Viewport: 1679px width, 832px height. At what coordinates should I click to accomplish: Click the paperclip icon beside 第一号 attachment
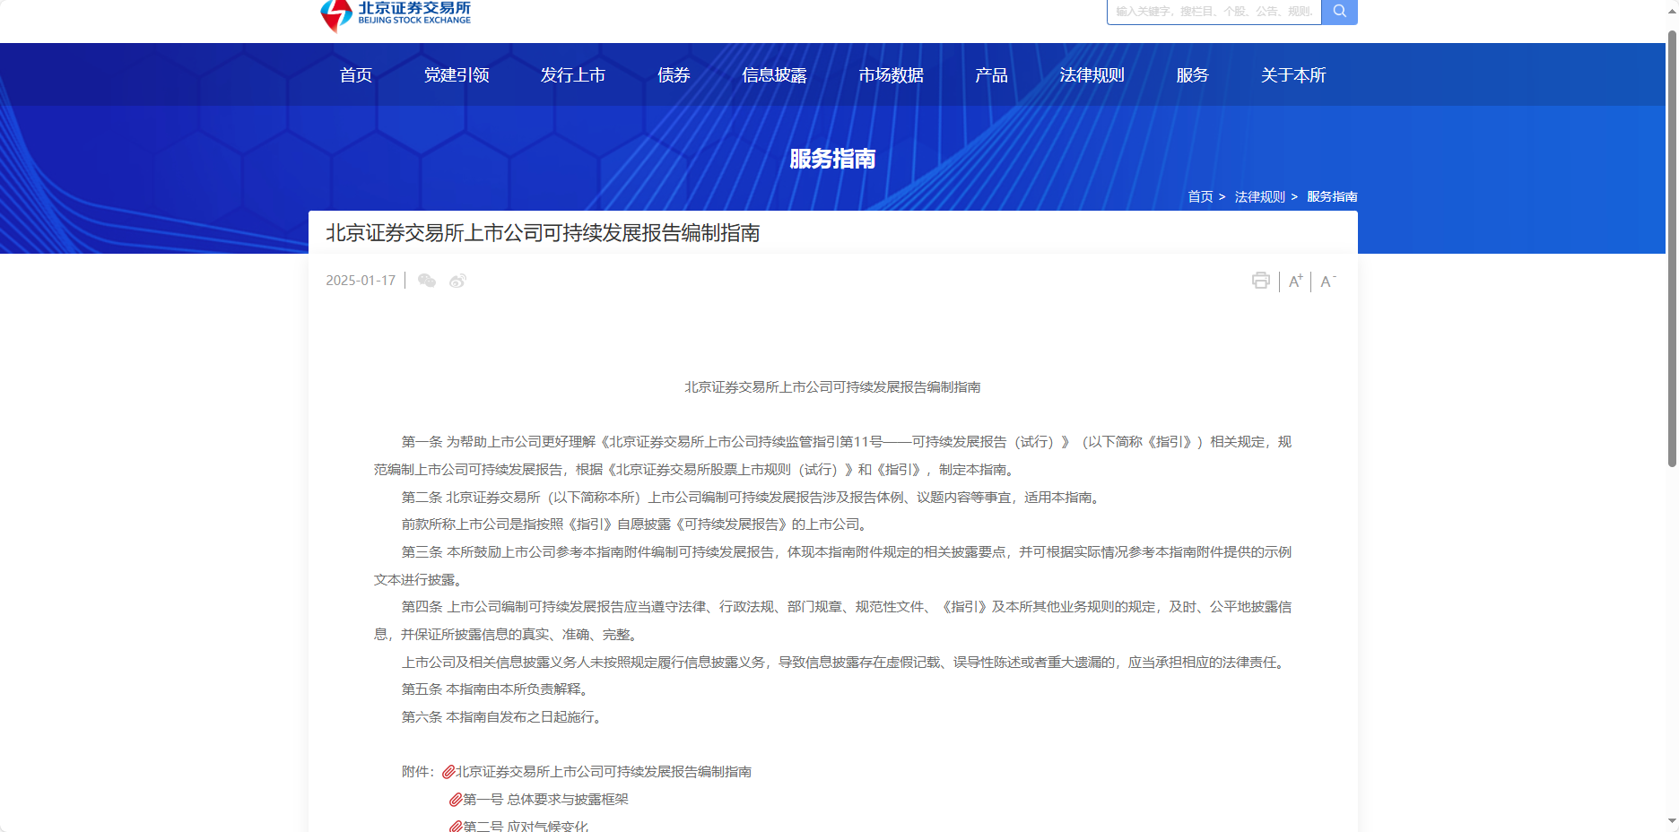(x=456, y=800)
